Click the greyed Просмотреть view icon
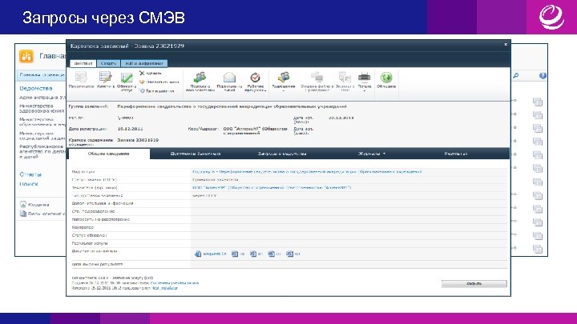 tap(81, 78)
